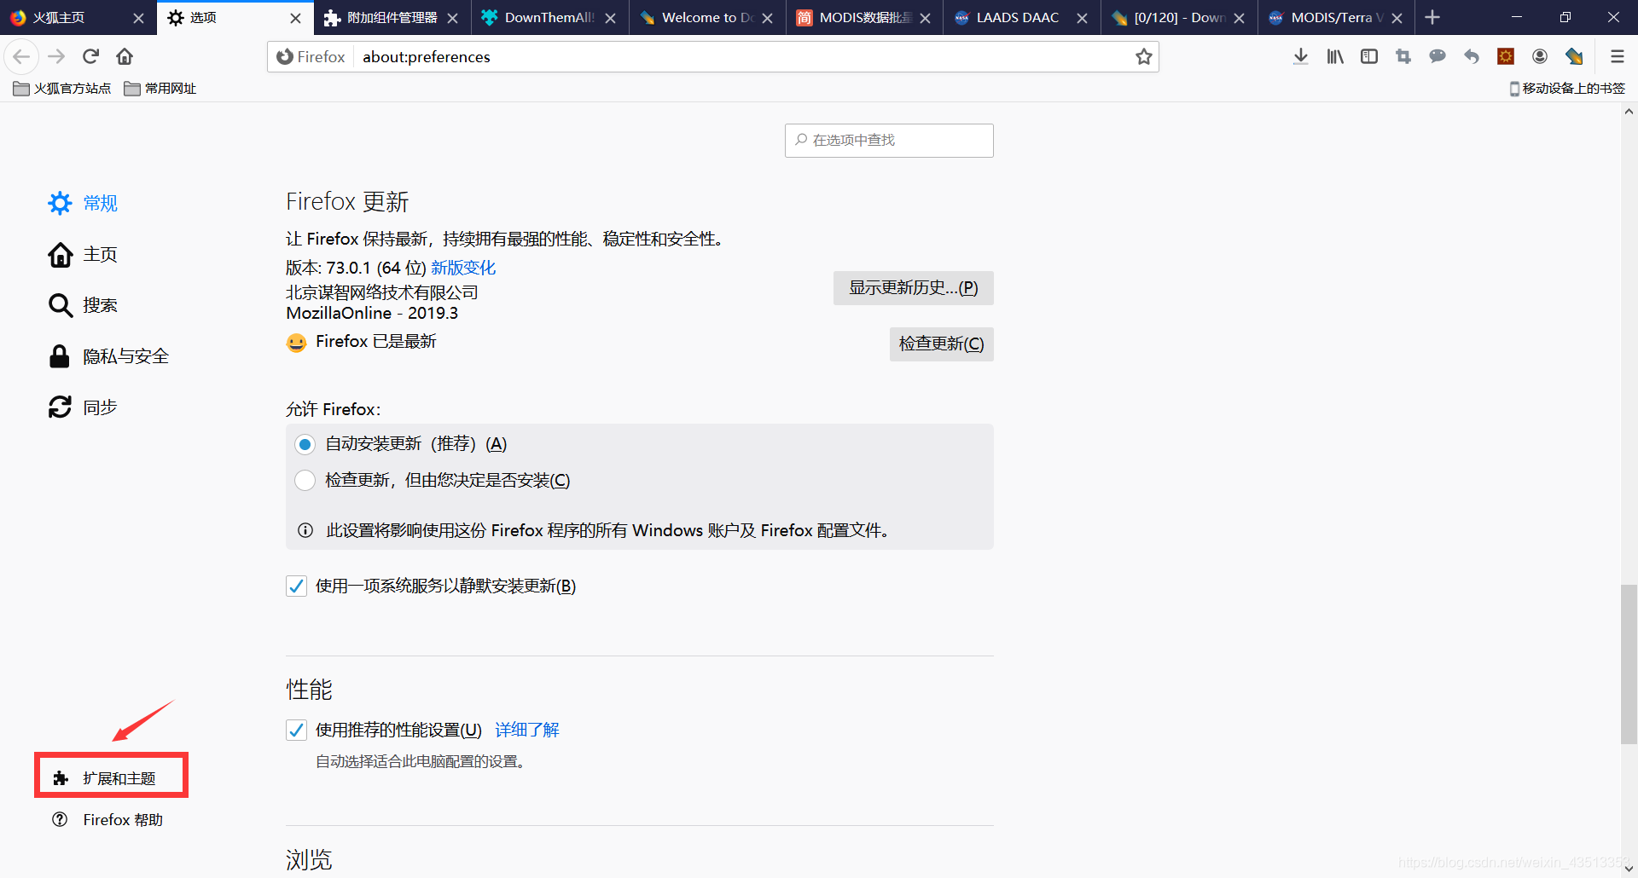The width and height of the screenshot is (1638, 878).
Task: Toggle 使用推荐的性能设置 checkbox
Action: pos(296,730)
